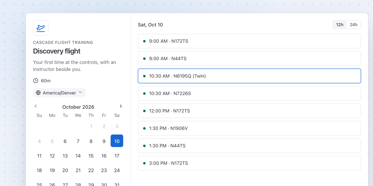This screenshot has height=186, width=373.
Task: Open the America/Denver timezone dropdown
Action: pos(59,93)
